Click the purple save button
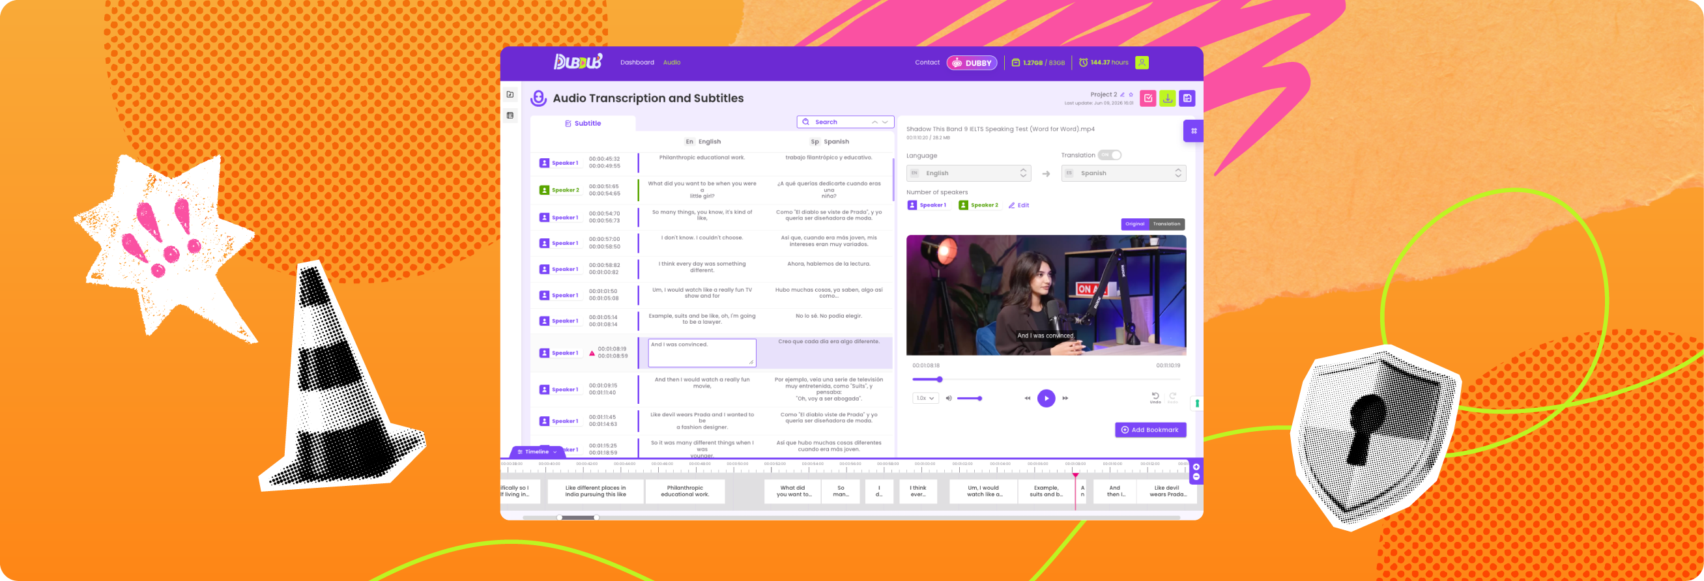This screenshot has height=581, width=1704. click(x=1187, y=98)
